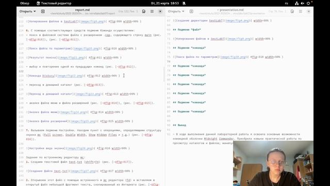Click heading Подменю "файл" in presentation.md

point(187,30)
